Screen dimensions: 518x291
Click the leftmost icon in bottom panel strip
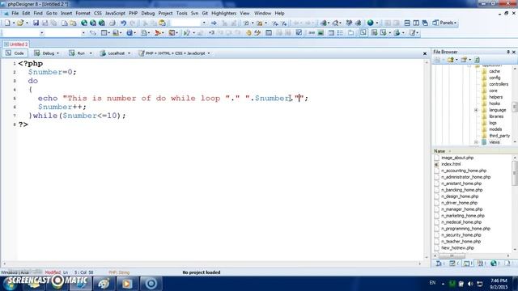click(x=439, y=263)
